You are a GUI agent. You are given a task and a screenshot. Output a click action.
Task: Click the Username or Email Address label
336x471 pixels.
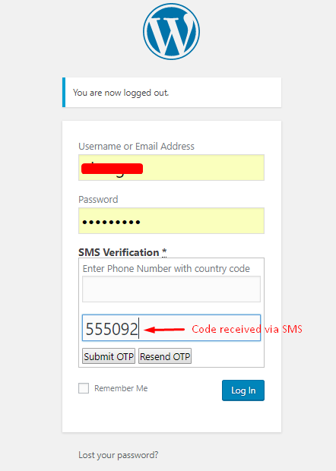point(136,147)
